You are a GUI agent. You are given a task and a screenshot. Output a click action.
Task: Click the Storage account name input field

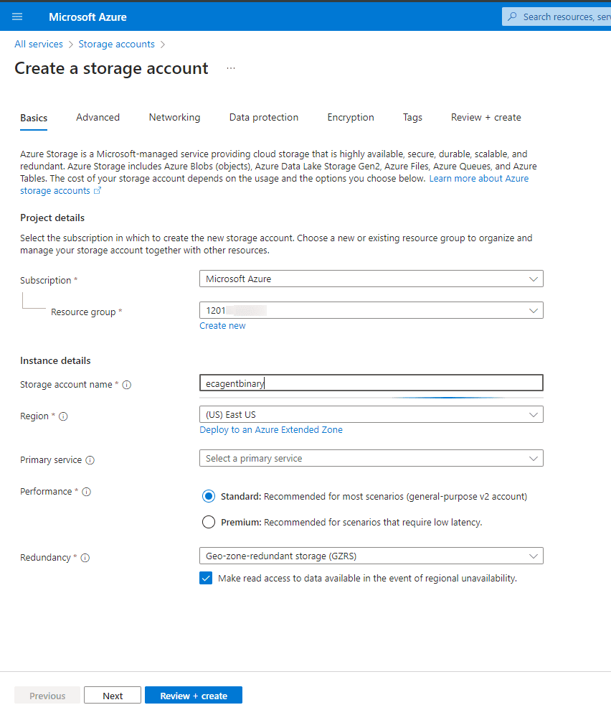tap(371, 383)
